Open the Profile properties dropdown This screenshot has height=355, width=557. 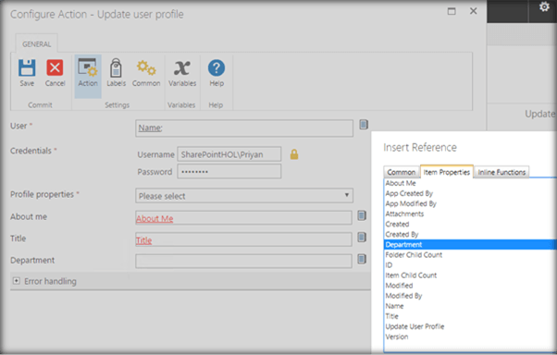244,196
